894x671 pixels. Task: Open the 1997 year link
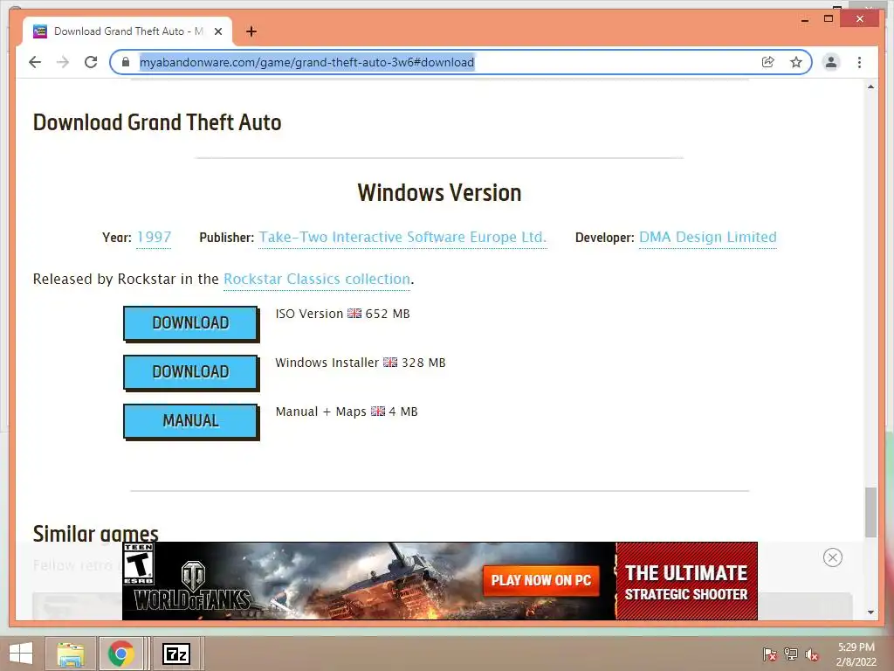tap(154, 238)
